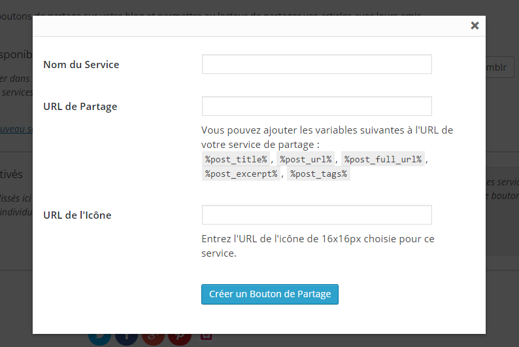Select the %post_full_url% variable code
Viewport: 519px width, 347px height.
[x=383, y=159]
